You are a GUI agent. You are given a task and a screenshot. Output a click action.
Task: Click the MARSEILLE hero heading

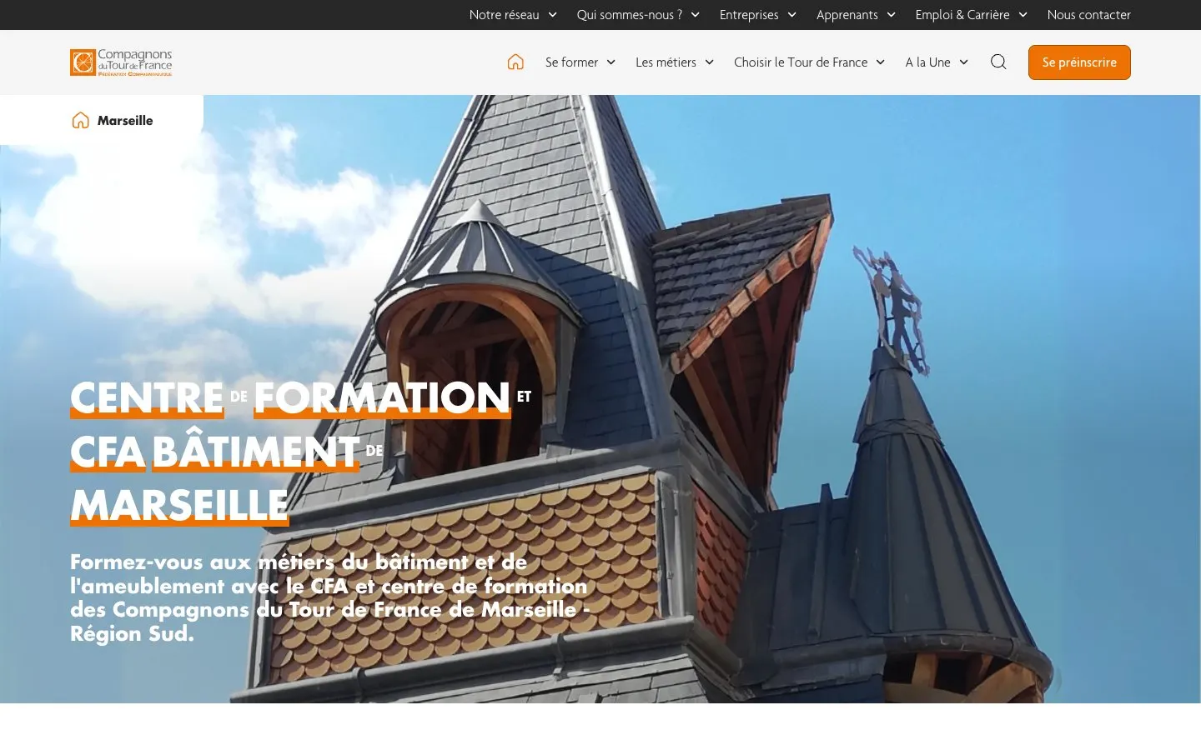(x=179, y=505)
